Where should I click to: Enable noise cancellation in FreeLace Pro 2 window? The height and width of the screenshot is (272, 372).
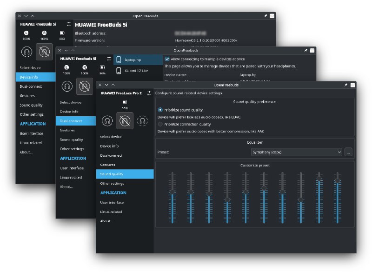tap(107, 121)
